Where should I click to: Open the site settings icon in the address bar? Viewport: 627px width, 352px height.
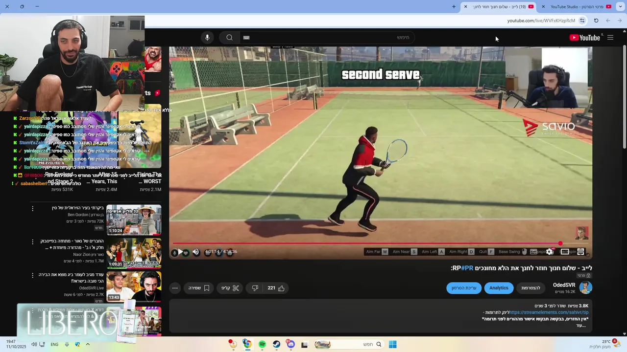[x=582, y=21]
